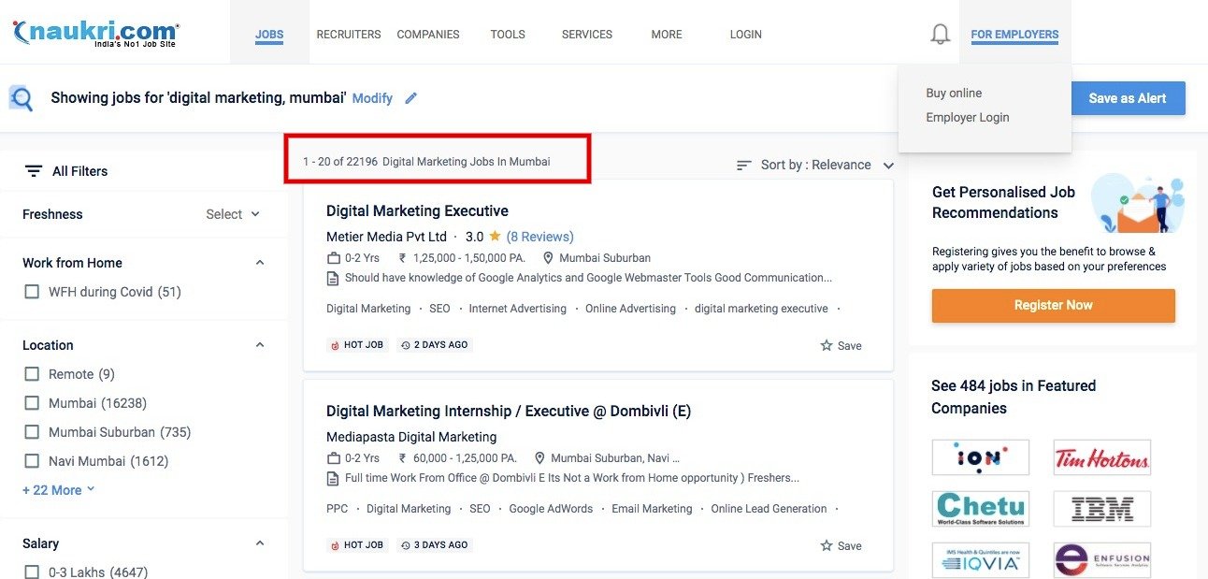The height and width of the screenshot is (579, 1208).
Task: Click the Register Now button
Action: (x=1054, y=305)
